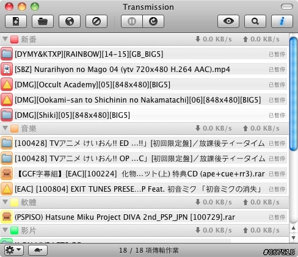Collapse the 音樂 group

pyautogui.click(x=5, y=128)
